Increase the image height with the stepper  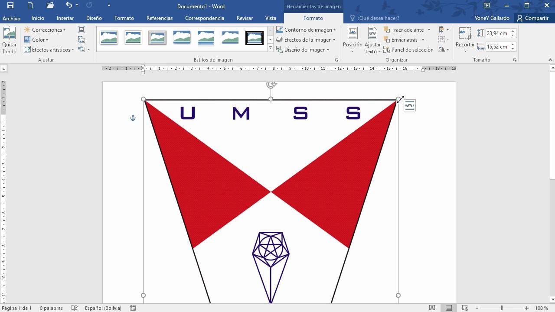513,31
